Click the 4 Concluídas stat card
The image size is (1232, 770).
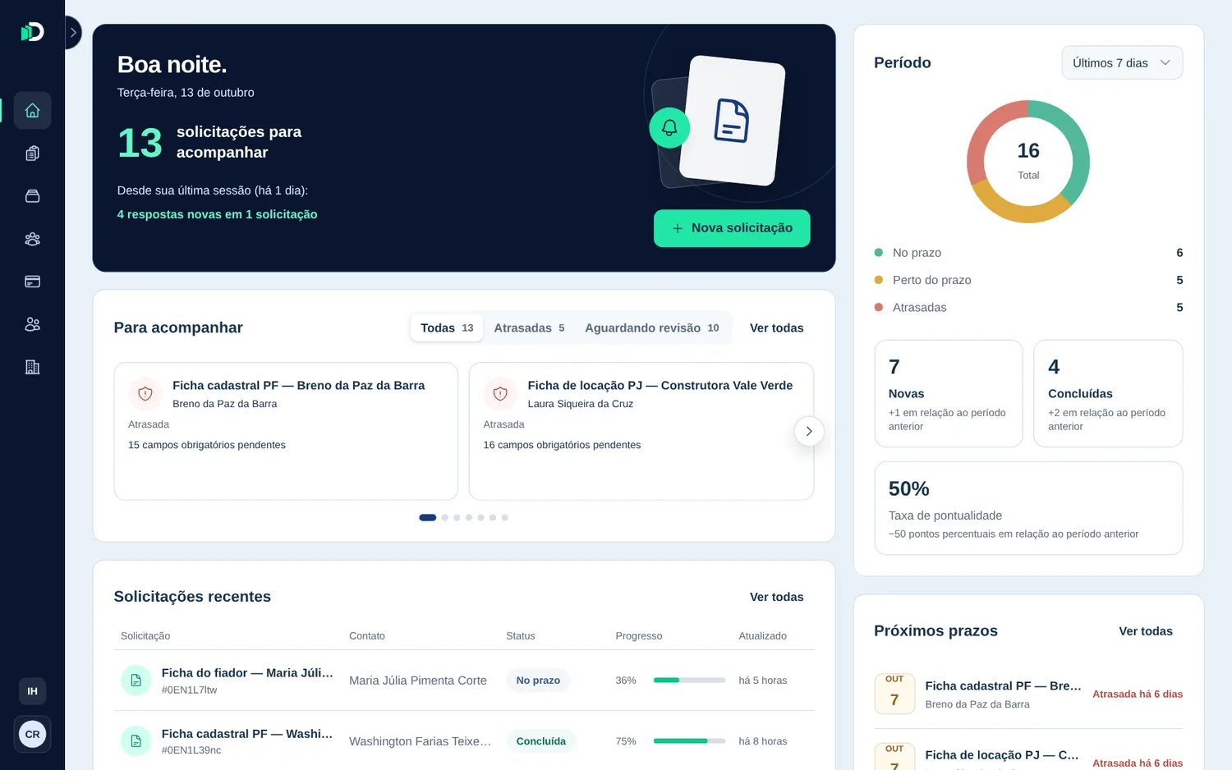pos(1108,394)
